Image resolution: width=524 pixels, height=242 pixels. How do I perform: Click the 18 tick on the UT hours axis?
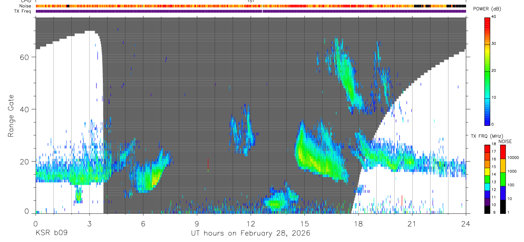(358, 223)
